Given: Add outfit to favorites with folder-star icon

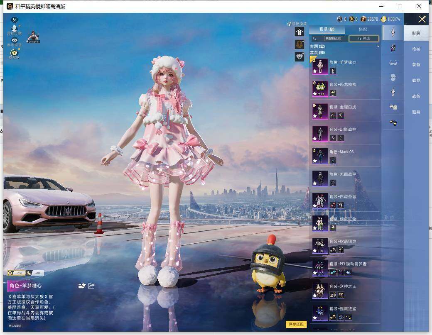Looking at the screenshot, I should click(82, 286).
